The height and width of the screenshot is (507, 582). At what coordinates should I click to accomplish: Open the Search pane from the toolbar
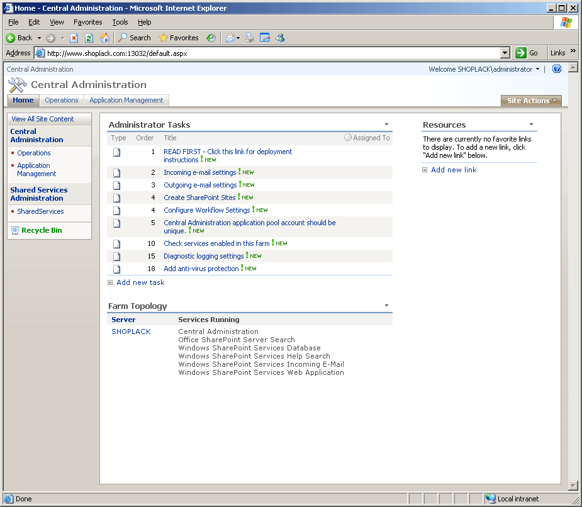(x=135, y=38)
